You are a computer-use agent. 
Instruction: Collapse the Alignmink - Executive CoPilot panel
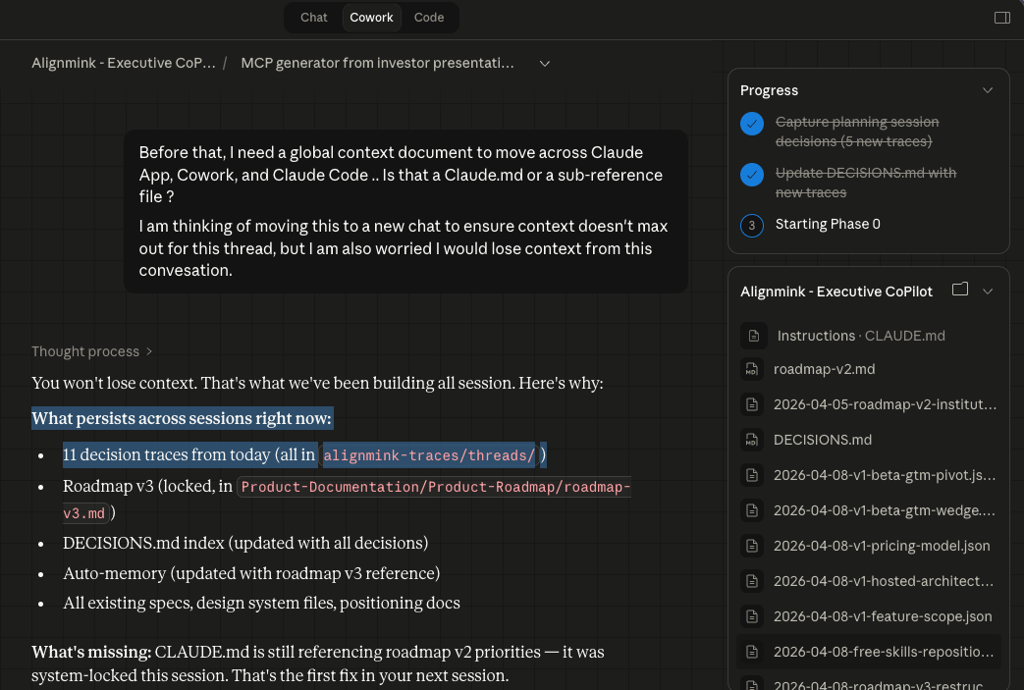988,292
